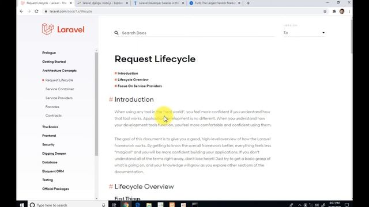Switch to Laravel Developer Salaries tab
This screenshot has height=207, width=369.
159,3
